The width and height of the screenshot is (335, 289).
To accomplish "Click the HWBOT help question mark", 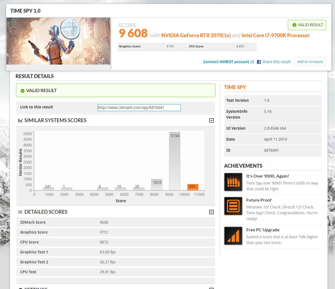I will (x=252, y=62).
